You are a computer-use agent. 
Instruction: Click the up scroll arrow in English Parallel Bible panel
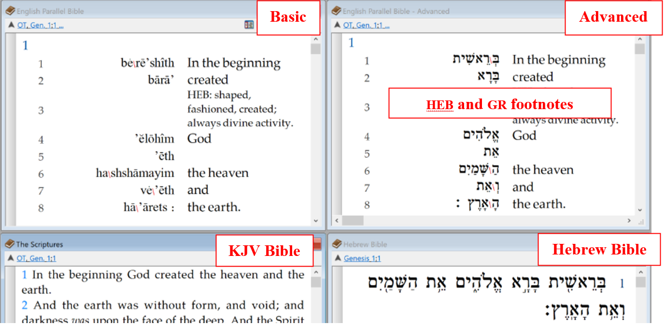click(315, 39)
